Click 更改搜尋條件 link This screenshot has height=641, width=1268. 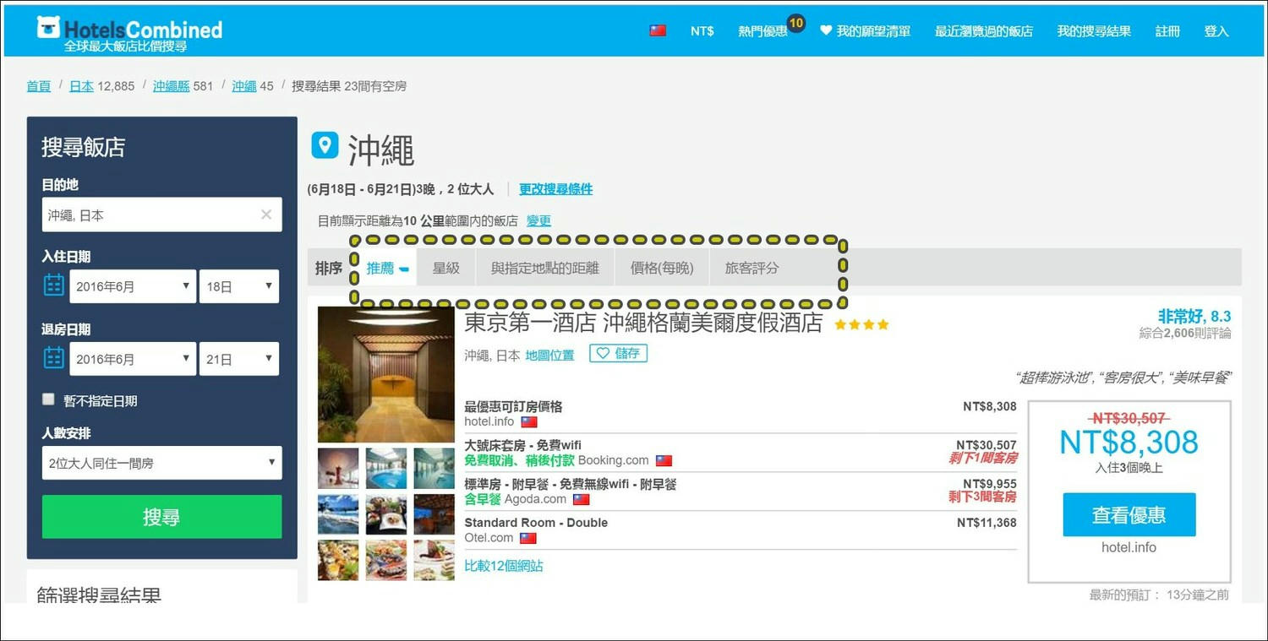coord(555,189)
